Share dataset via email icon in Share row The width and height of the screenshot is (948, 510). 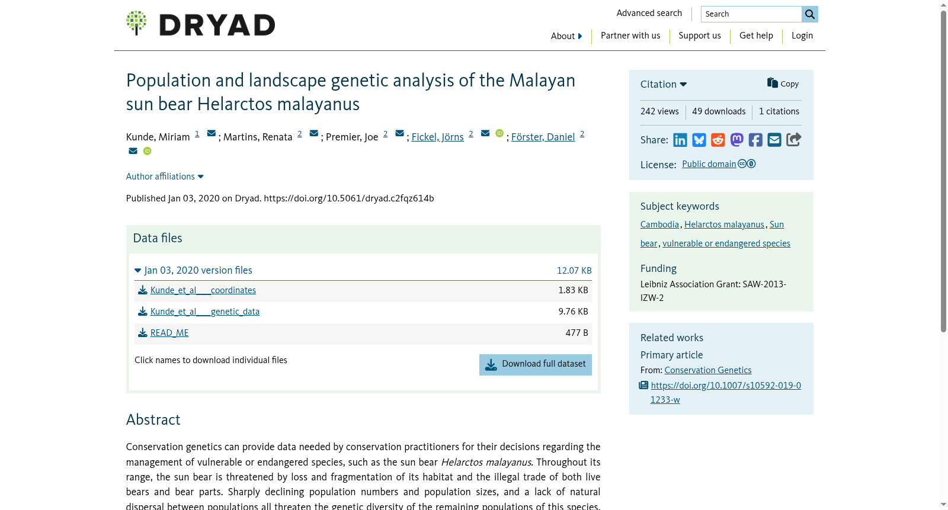[x=774, y=140]
